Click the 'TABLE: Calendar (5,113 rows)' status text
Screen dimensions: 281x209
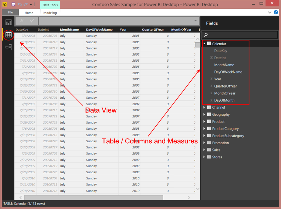(24, 204)
